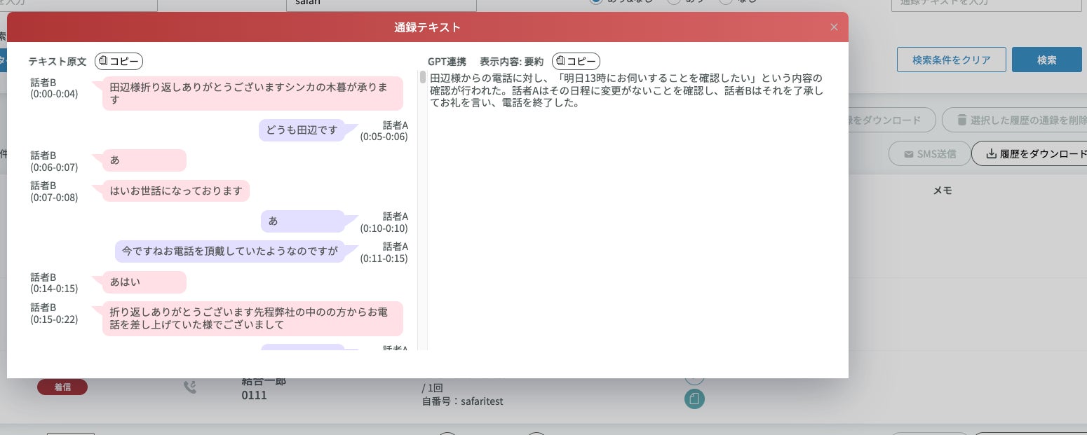1087x435 pixels.
Task: Select the bubble 今ですねお電話を頂戴していたようなのですが
Action: coord(230,251)
